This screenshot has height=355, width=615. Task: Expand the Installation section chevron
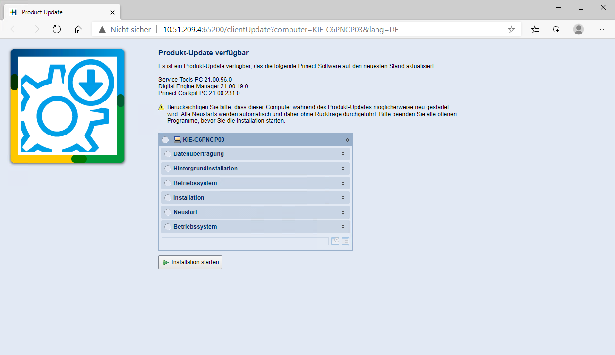[343, 198]
